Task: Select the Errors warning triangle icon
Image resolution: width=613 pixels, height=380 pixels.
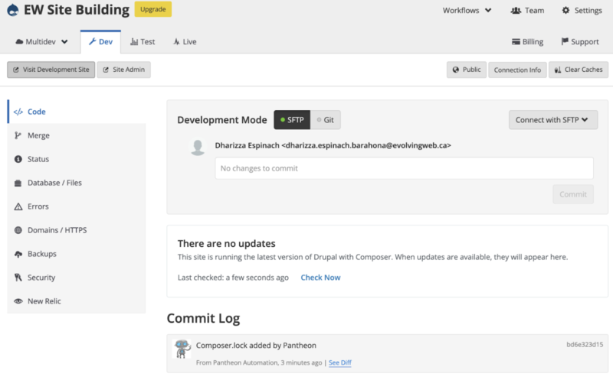Action: pyautogui.click(x=18, y=206)
